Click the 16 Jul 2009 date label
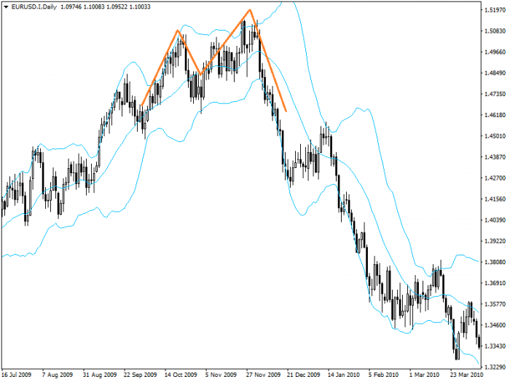 [x=17, y=375]
